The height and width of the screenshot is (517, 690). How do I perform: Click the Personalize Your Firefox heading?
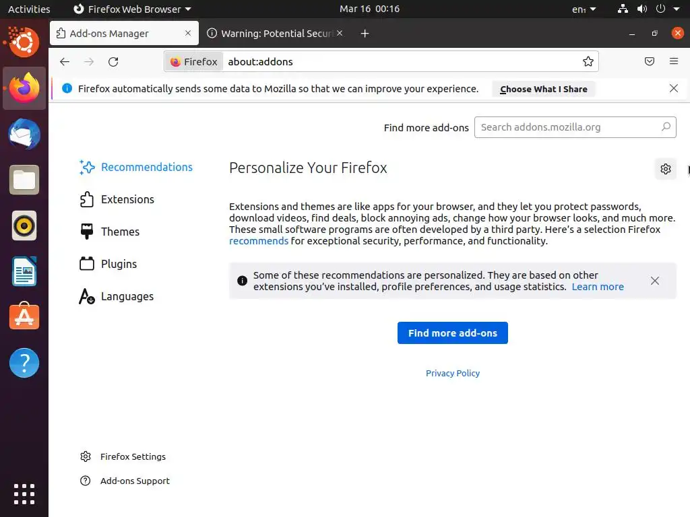tap(308, 168)
